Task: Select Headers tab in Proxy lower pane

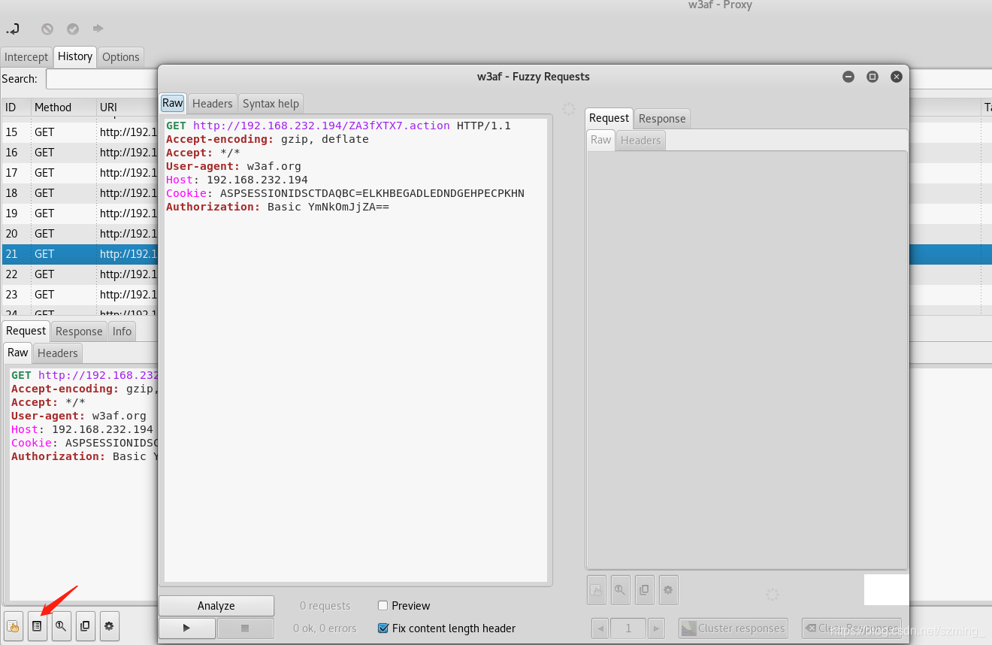Action: pos(58,353)
